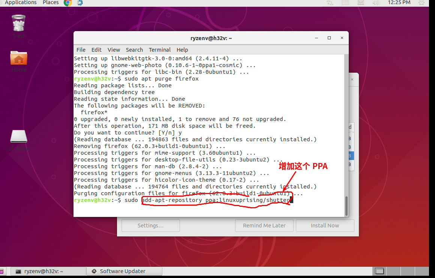Click 'The following packages will be REMOVED:' line
Viewport: 435px width, 278px height.
139,106
